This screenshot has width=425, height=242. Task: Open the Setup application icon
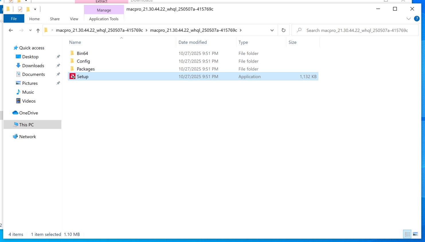[x=72, y=76]
